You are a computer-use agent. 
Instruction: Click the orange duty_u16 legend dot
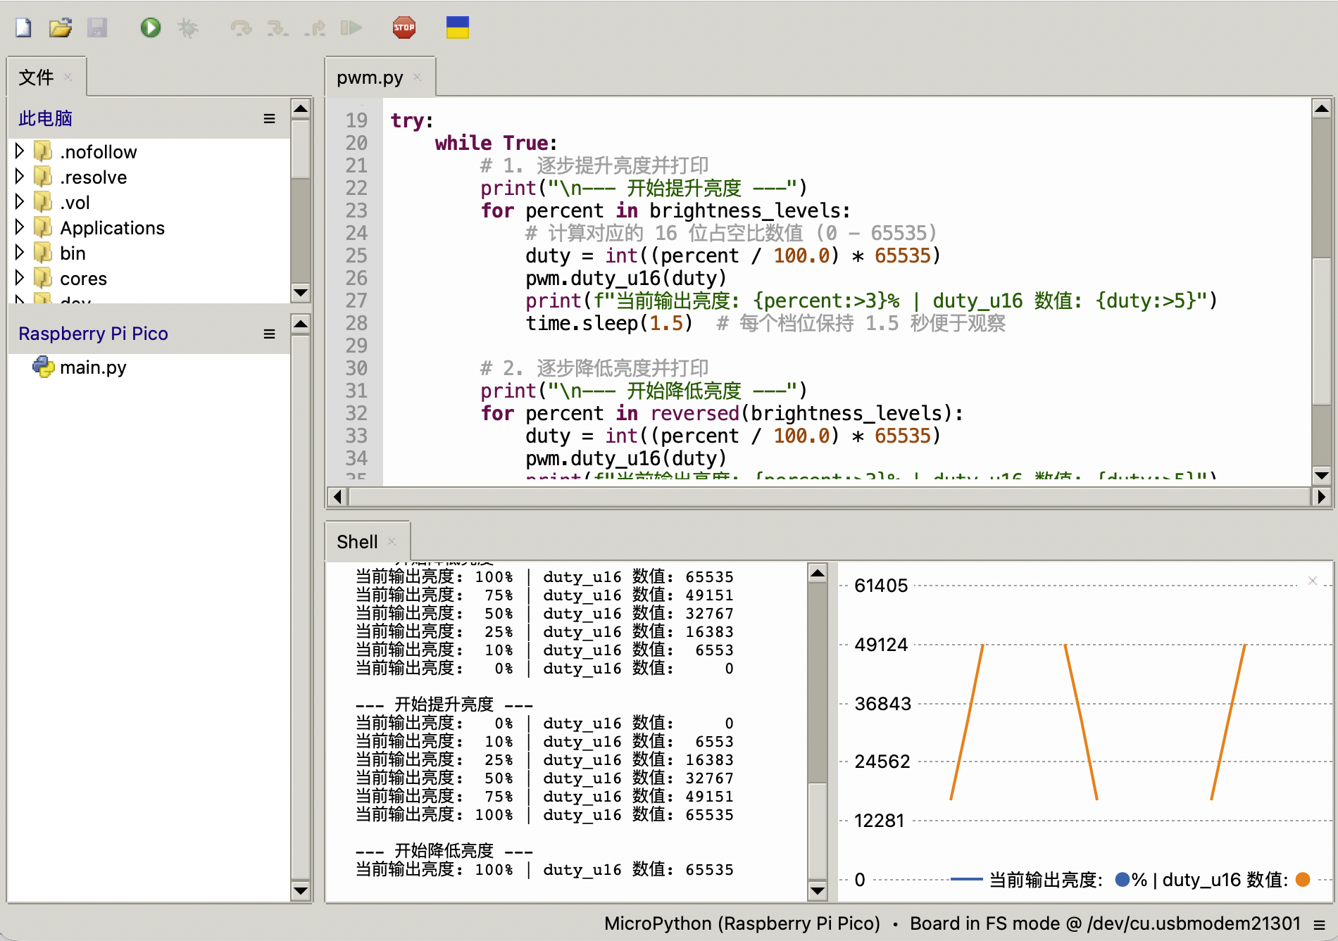[x=1303, y=879]
